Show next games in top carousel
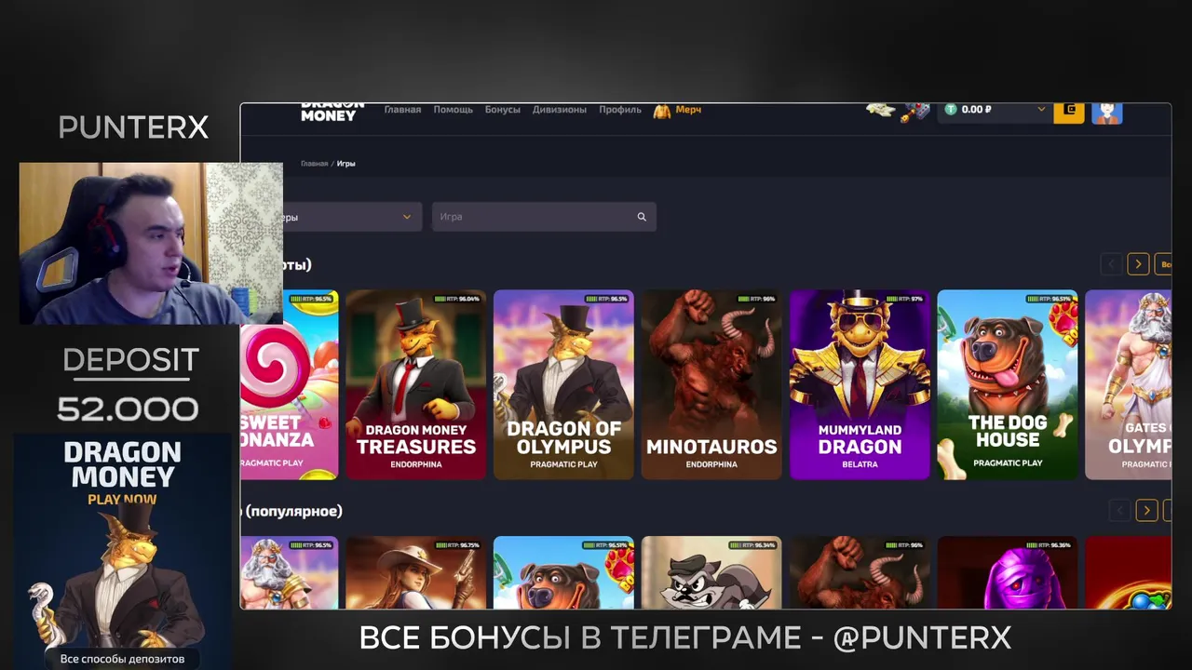Image resolution: width=1192 pixels, height=670 pixels. [x=1138, y=264]
